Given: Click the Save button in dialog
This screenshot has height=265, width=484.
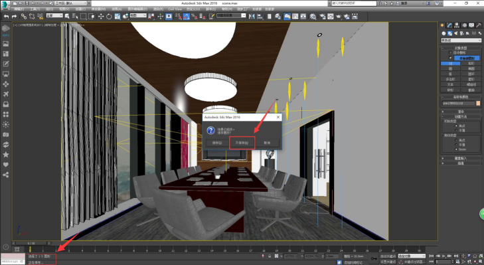Looking at the screenshot, I should click(217, 143).
